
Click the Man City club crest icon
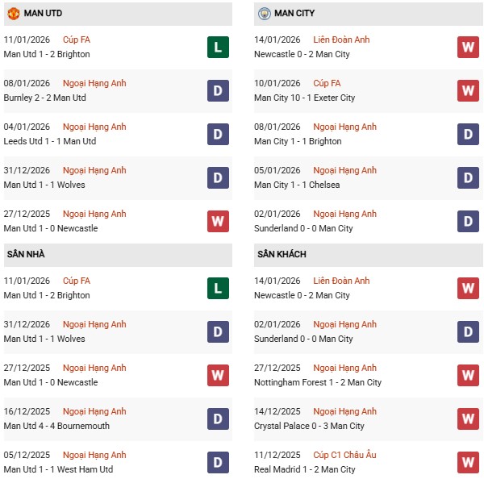(264, 14)
